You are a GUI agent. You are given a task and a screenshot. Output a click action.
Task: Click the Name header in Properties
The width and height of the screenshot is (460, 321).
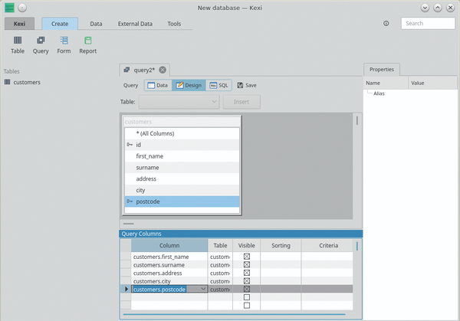[386, 84]
